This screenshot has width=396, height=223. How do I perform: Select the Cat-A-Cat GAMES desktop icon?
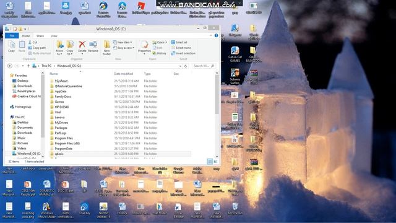(235, 55)
